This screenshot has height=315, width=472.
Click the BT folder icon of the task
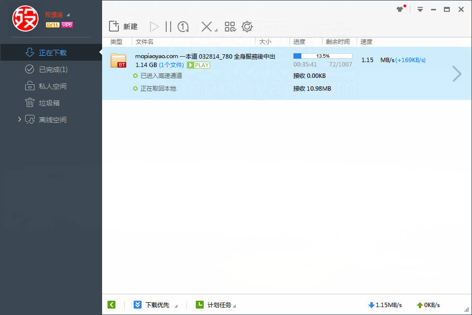[118, 60]
